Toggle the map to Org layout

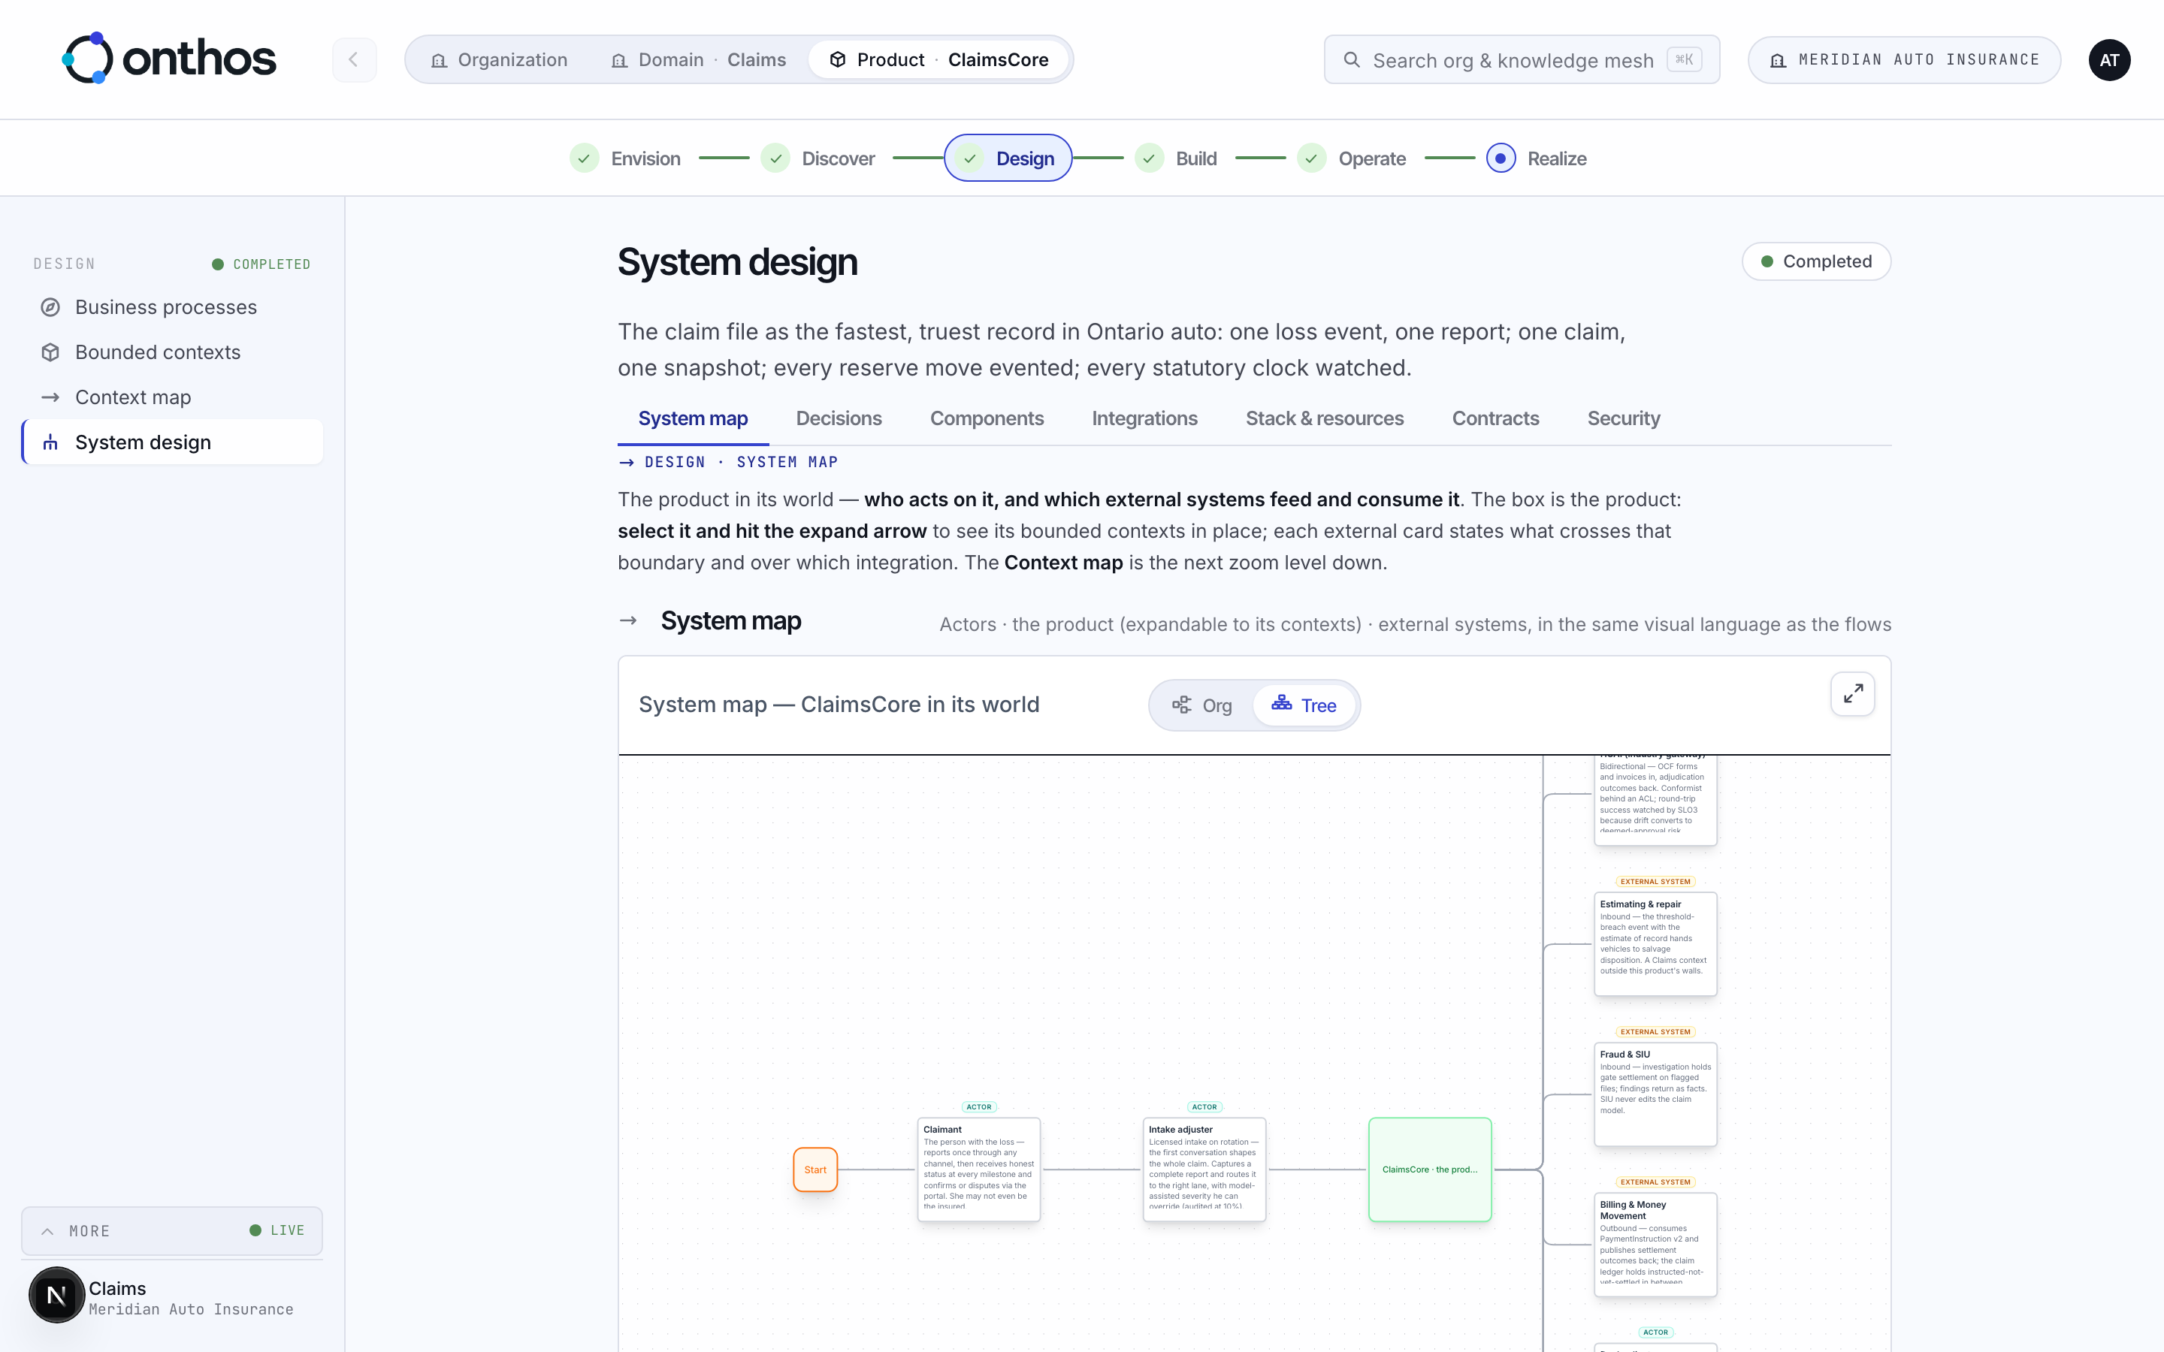click(x=1201, y=705)
